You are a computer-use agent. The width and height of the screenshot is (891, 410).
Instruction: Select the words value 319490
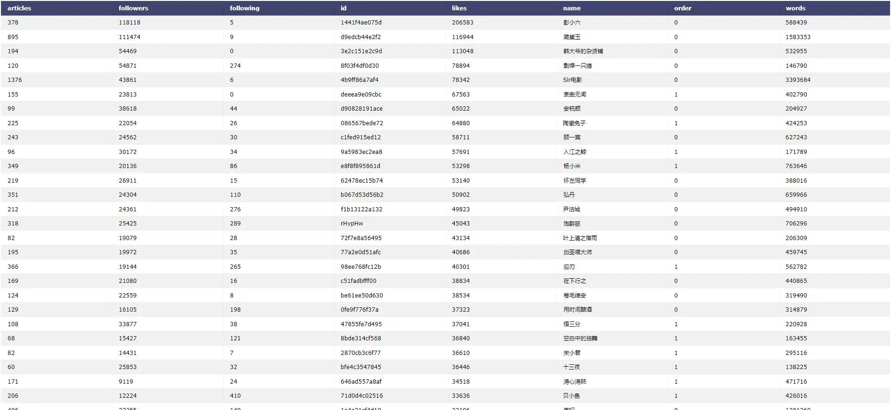coord(796,295)
